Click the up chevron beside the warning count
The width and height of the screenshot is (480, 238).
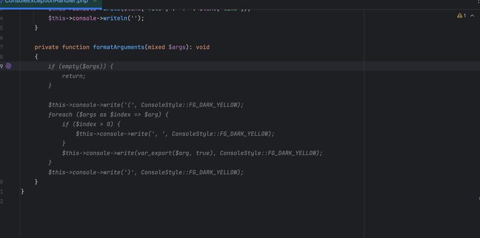(472, 15)
